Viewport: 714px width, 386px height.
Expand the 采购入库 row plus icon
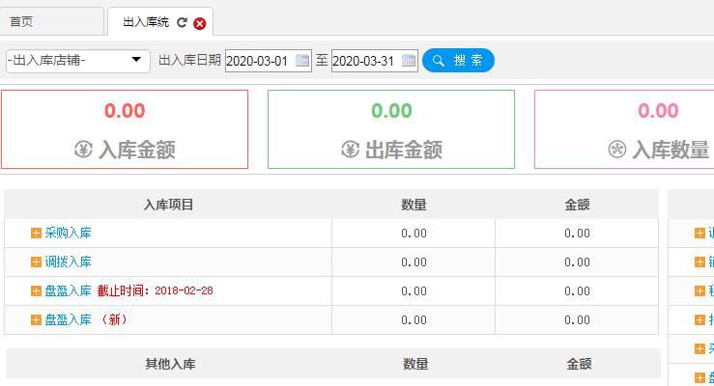pyautogui.click(x=36, y=234)
